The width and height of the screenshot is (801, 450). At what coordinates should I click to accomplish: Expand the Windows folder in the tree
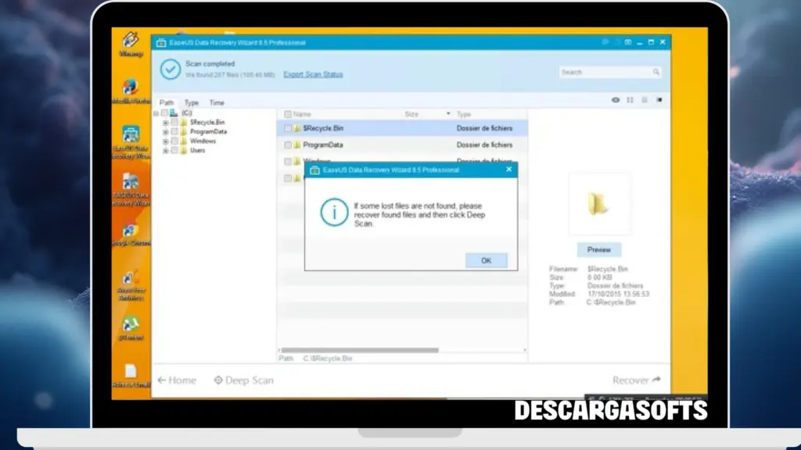(165, 141)
